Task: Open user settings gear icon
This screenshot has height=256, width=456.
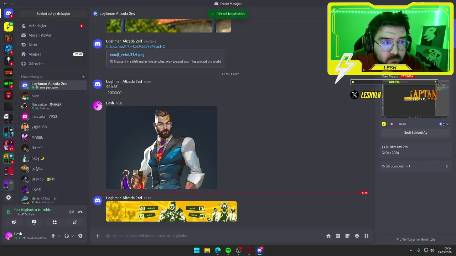Action: (80, 236)
